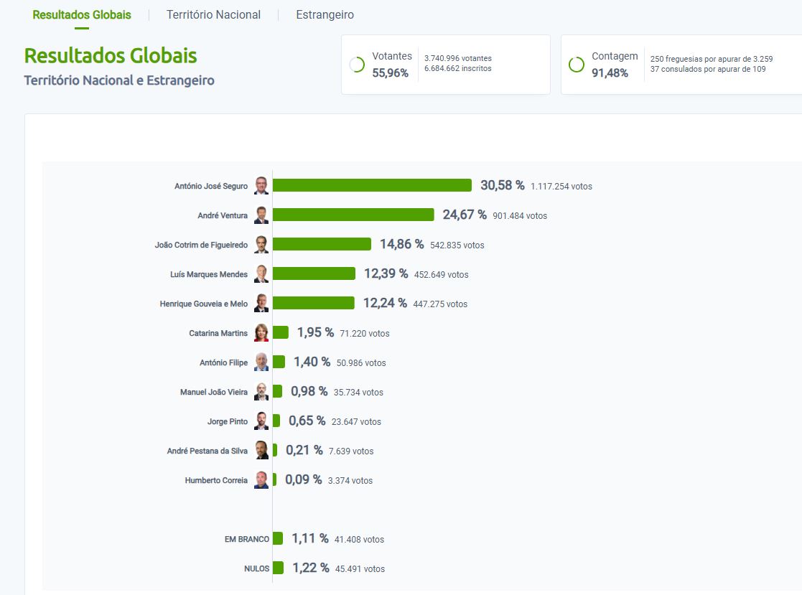
Task: Click the NULOS votes bar
Action: [278, 568]
